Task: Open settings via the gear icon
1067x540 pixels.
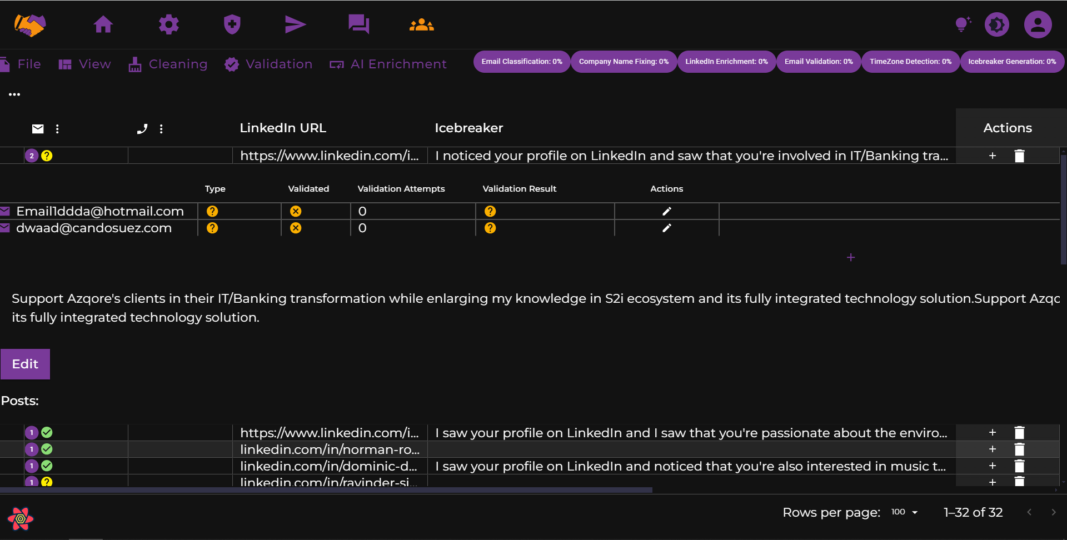Action: 168,24
